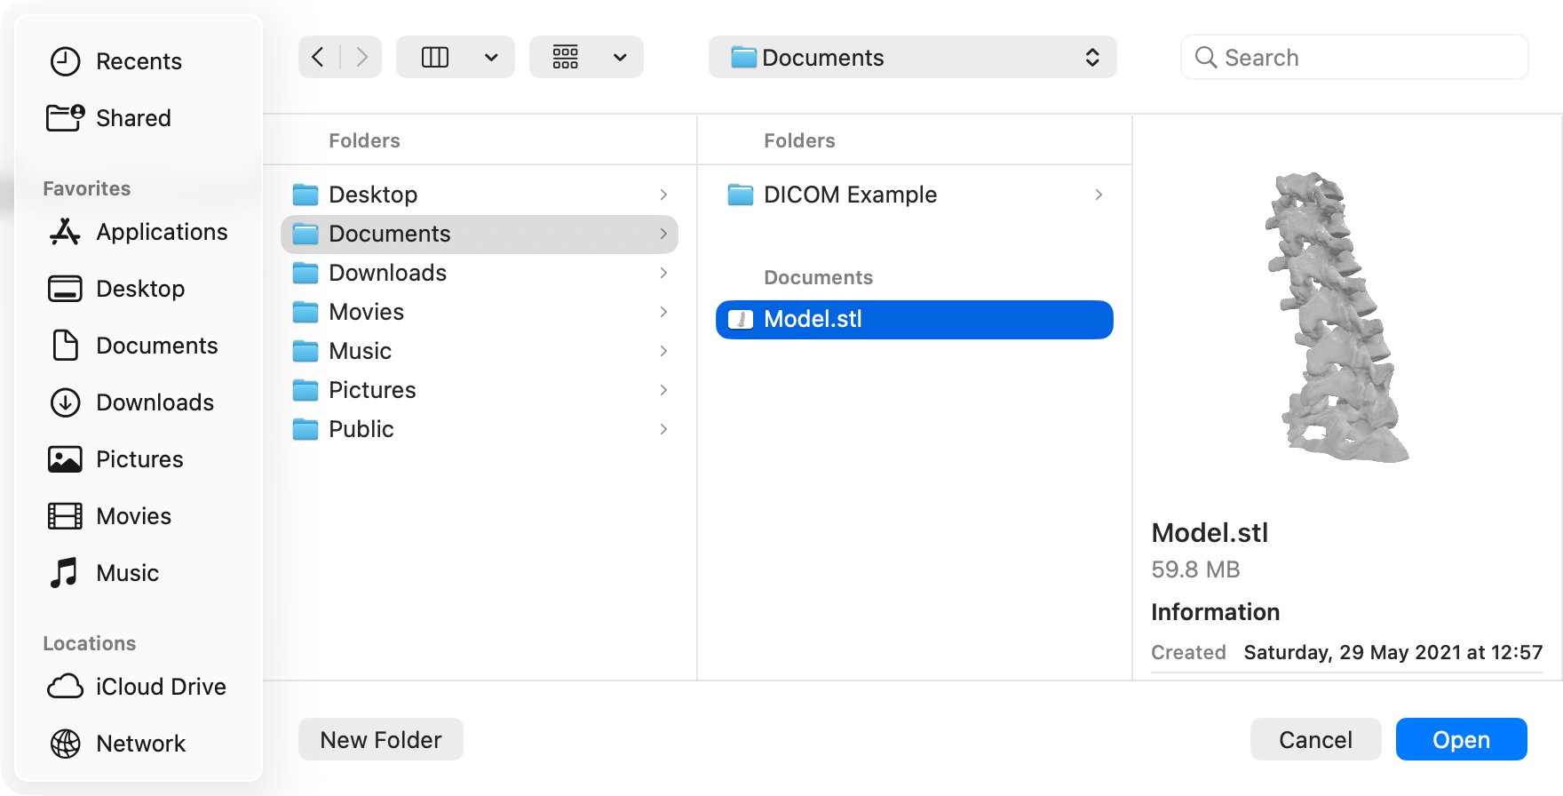1563x796 pixels.
Task: Open the grouping options dropdown chevron
Action: pos(620,58)
